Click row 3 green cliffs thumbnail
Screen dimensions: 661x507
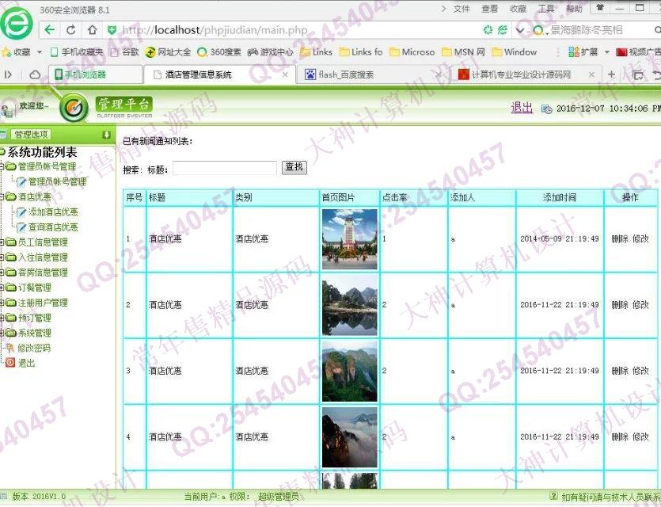pos(349,372)
